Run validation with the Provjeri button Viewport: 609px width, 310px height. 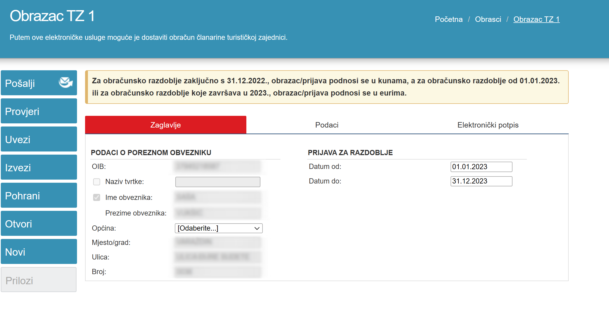click(39, 111)
